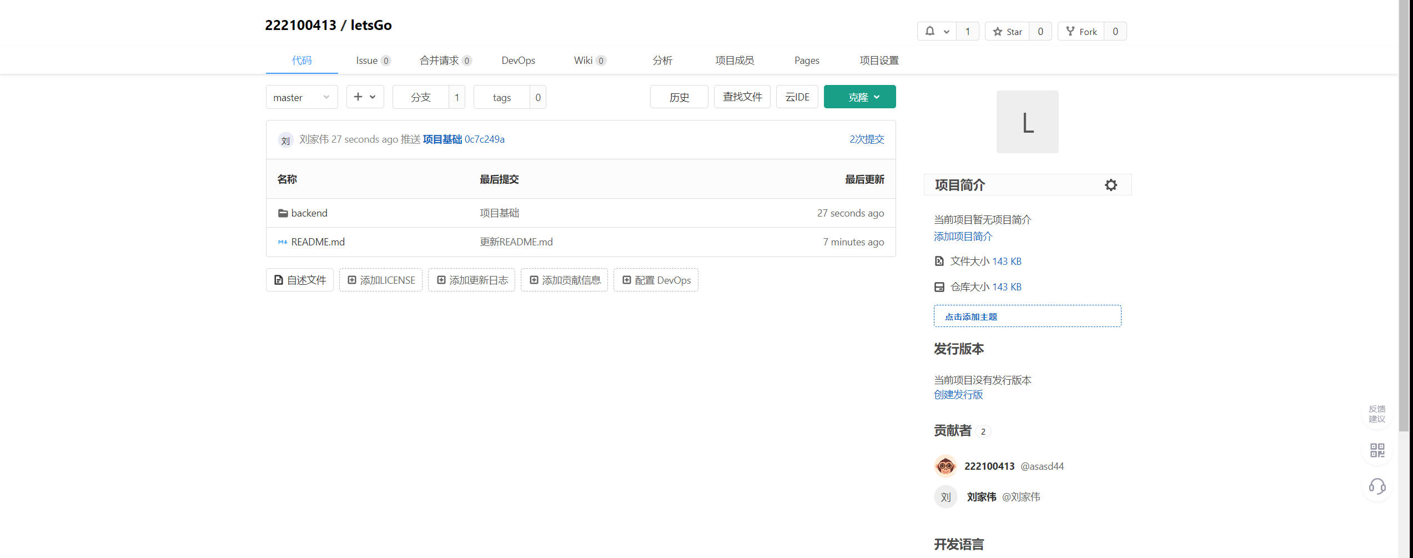
Task: Click 222100413 contributor avatar
Action: click(x=945, y=466)
